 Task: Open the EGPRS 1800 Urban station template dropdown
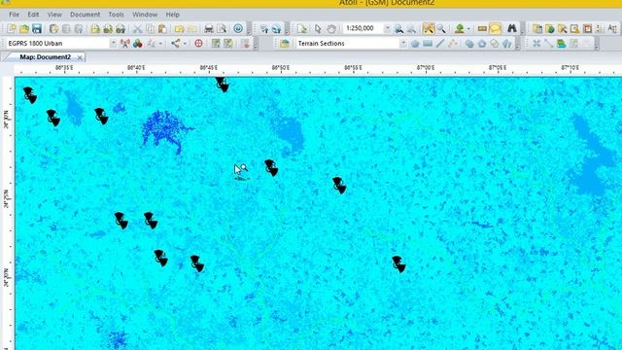click(113, 43)
